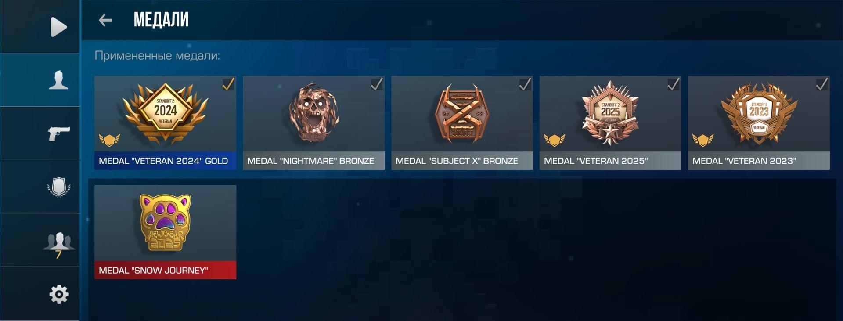Screen dimensions: 843x321
Task: Click veteran badge icon on 2024 medal
Action: [109, 140]
